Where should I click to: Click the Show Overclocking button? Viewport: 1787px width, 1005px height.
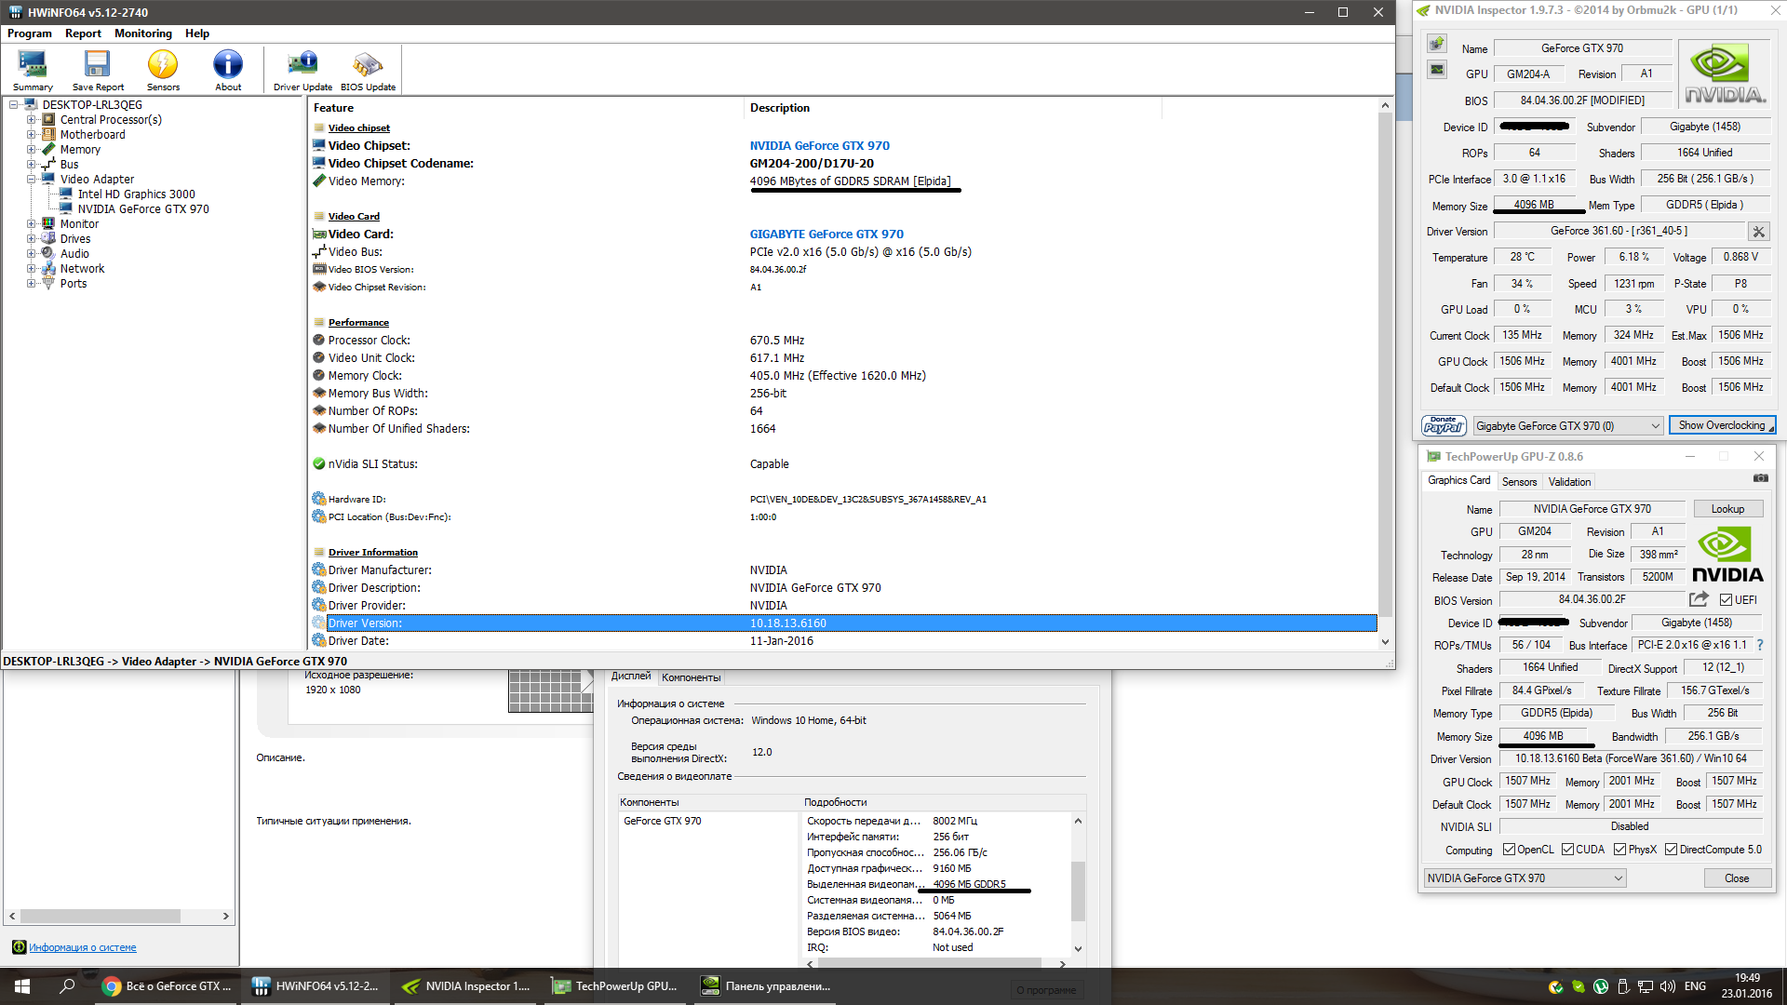point(1722,425)
